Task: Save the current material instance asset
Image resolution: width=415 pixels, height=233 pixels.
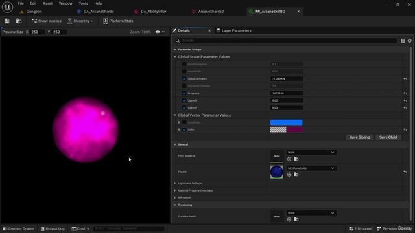Action: [x=7, y=21]
